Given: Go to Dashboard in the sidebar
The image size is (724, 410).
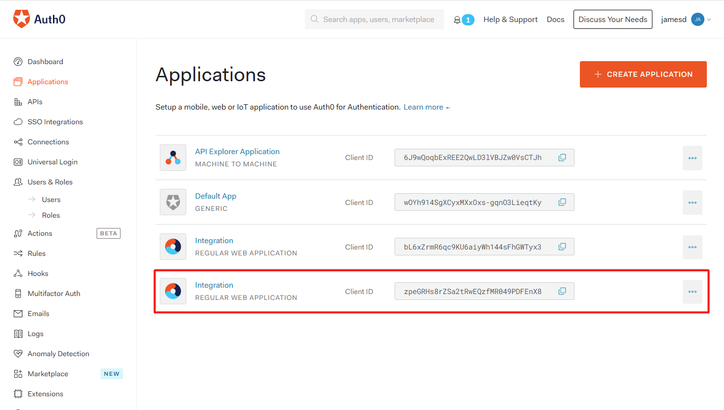Looking at the screenshot, I should coord(46,62).
